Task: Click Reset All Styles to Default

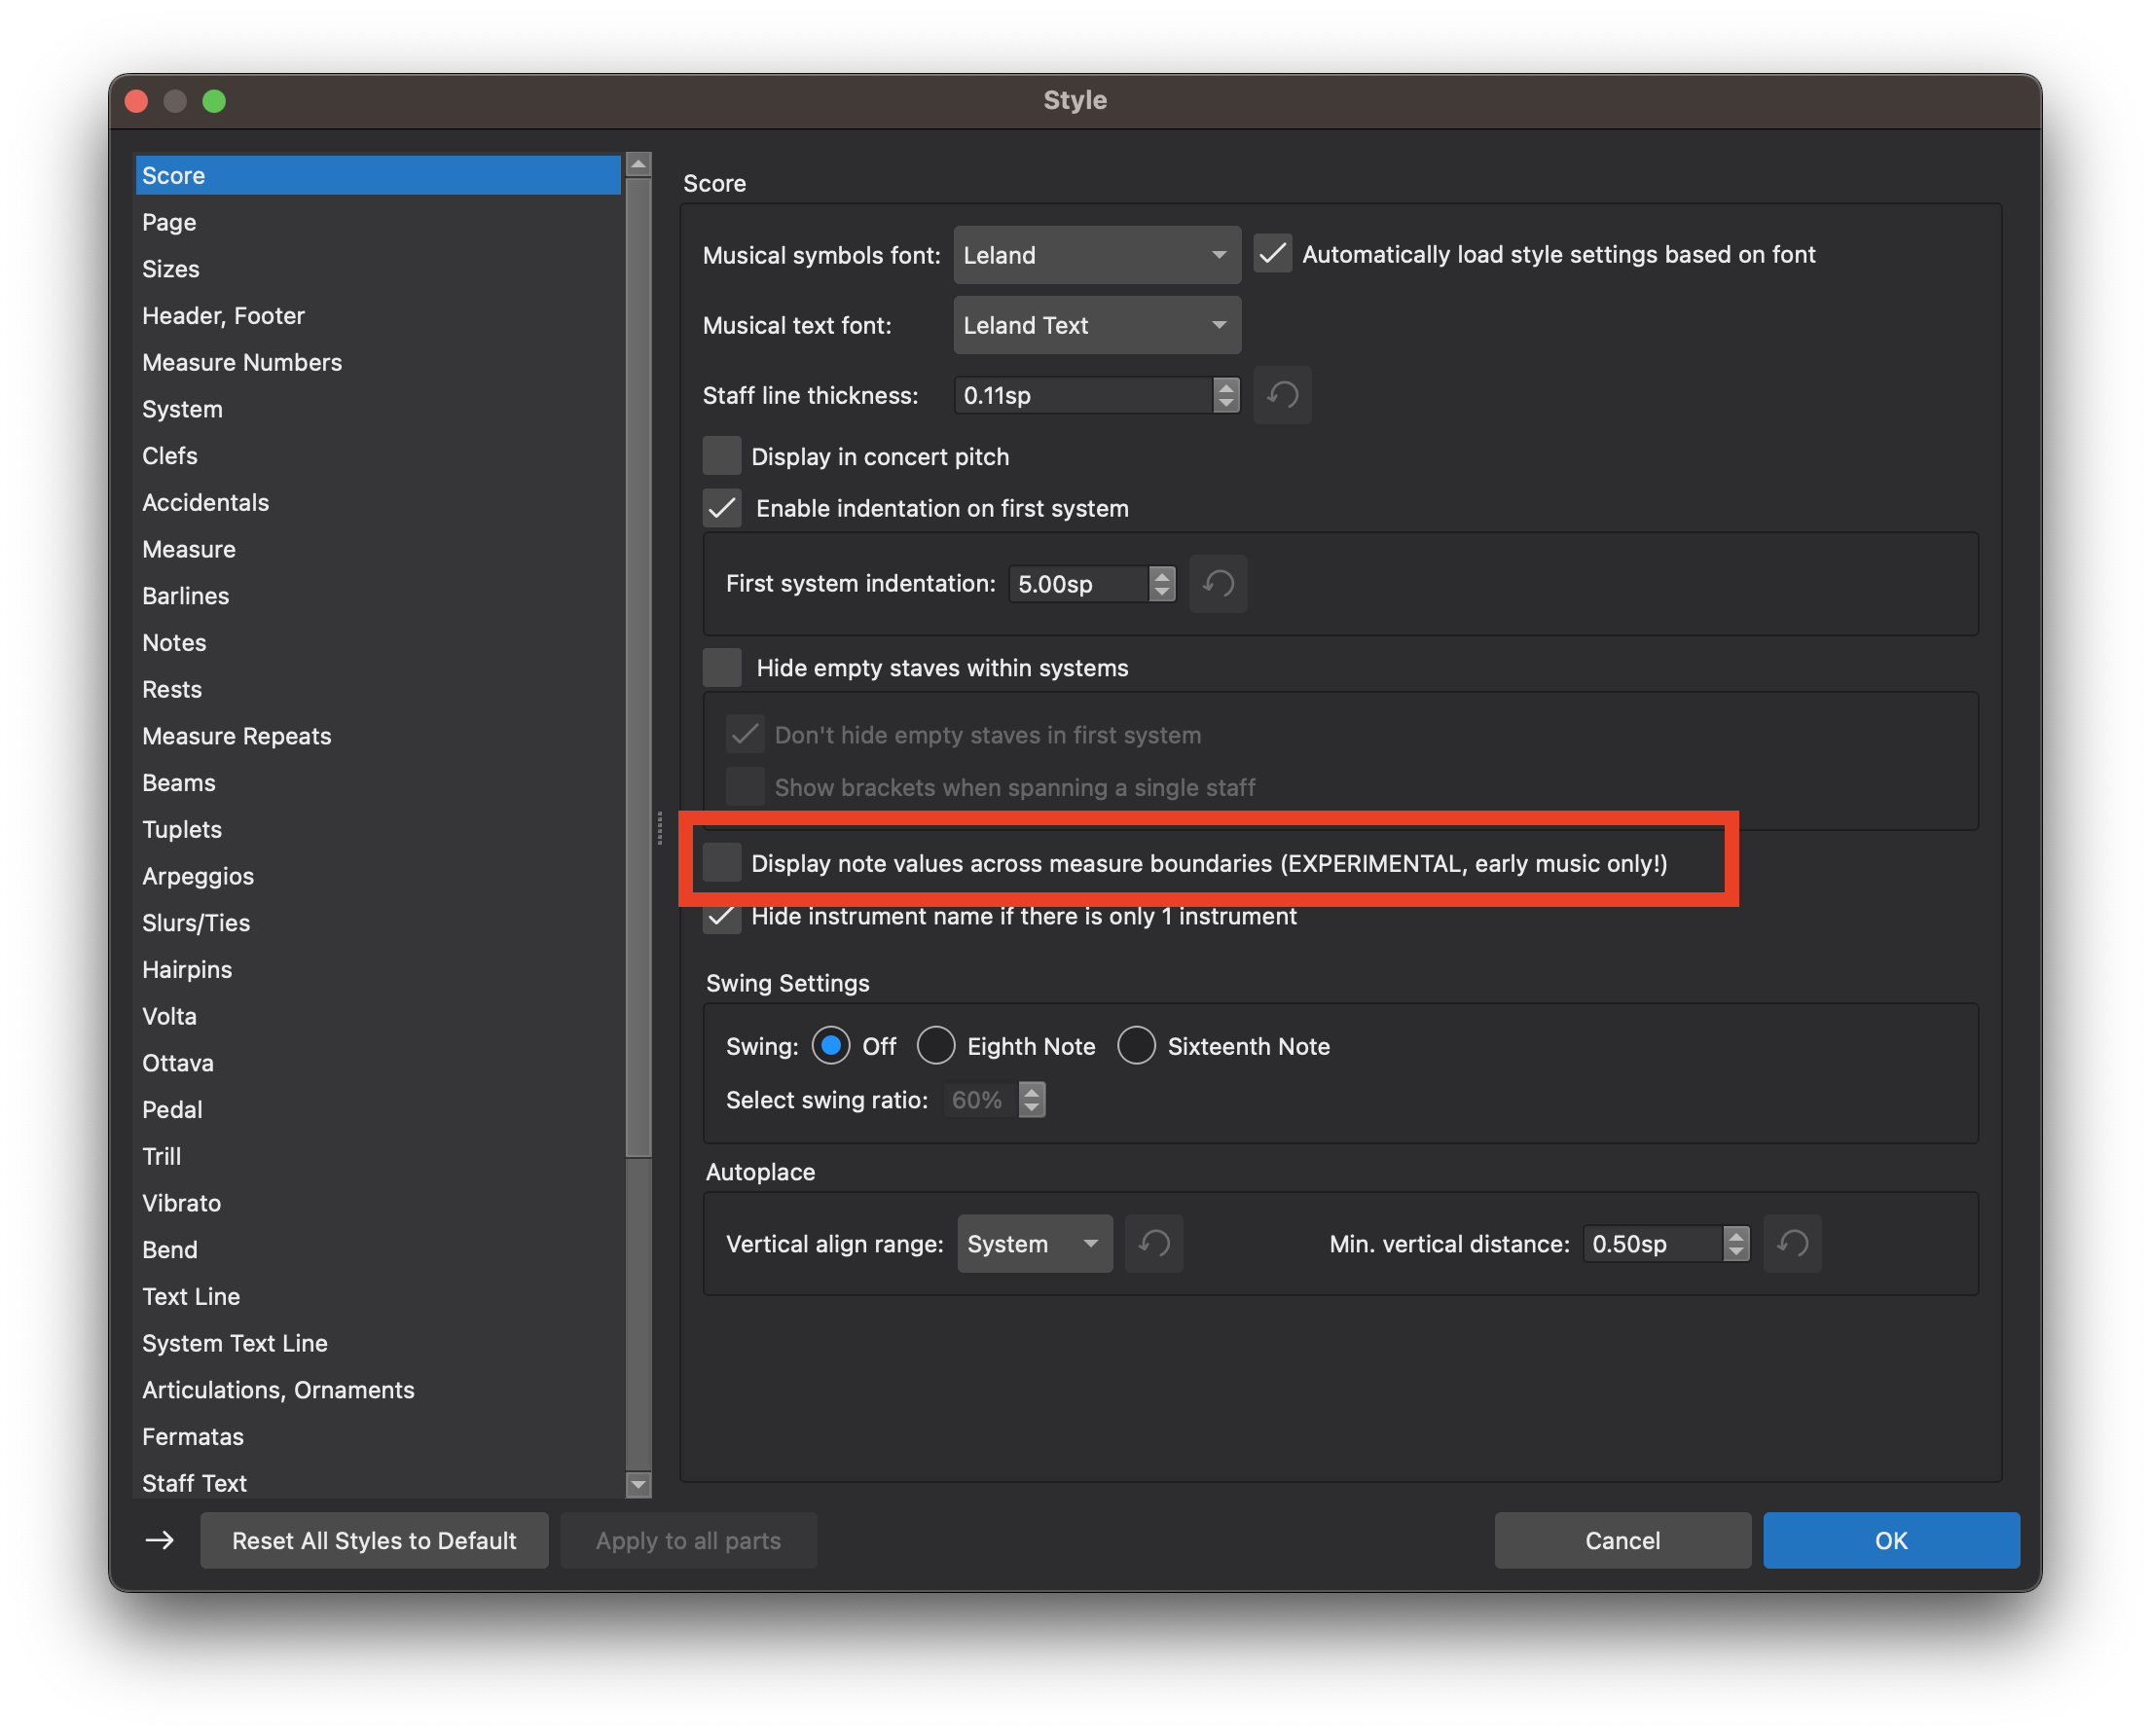Action: tap(374, 1540)
